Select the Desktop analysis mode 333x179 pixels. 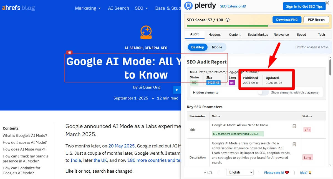198,47
